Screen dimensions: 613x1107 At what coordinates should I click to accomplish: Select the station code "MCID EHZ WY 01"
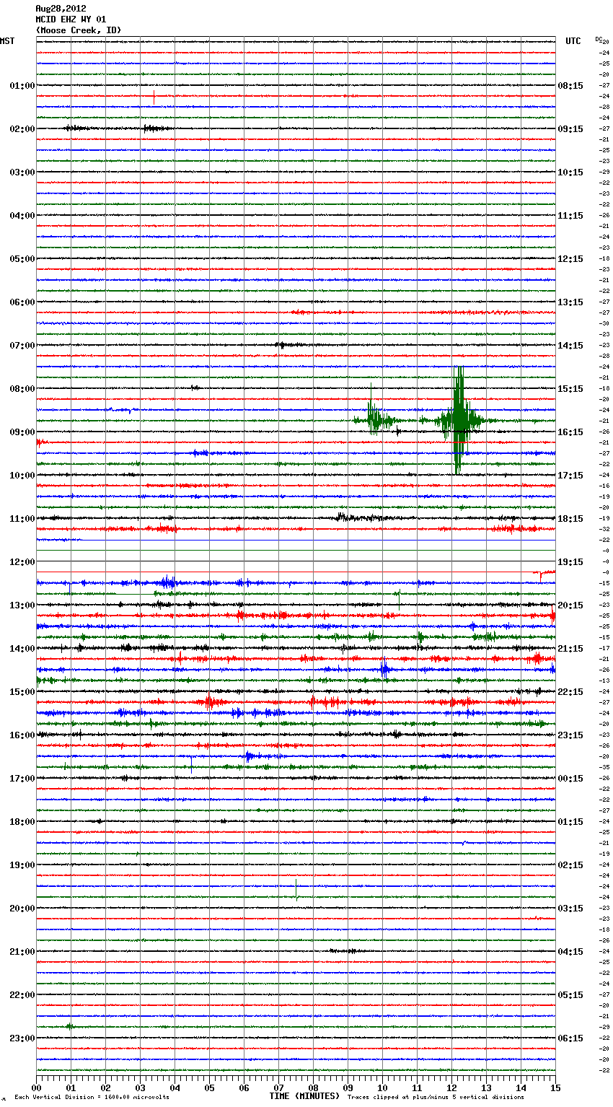pyautogui.click(x=71, y=19)
